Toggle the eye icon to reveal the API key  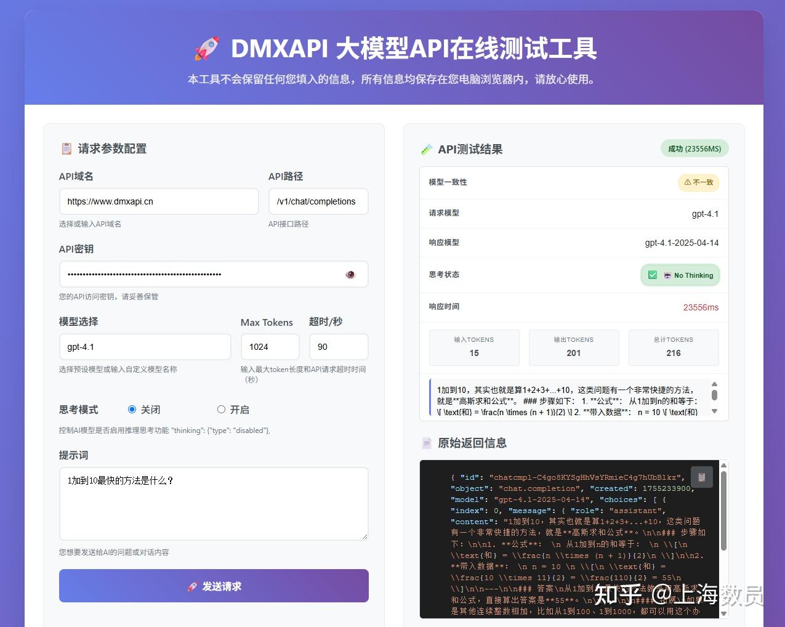[x=350, y=274]
